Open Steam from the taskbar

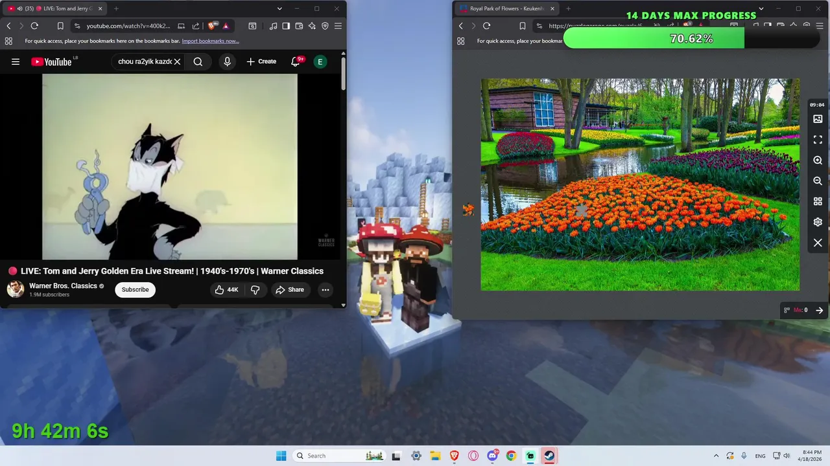[549, 456]
